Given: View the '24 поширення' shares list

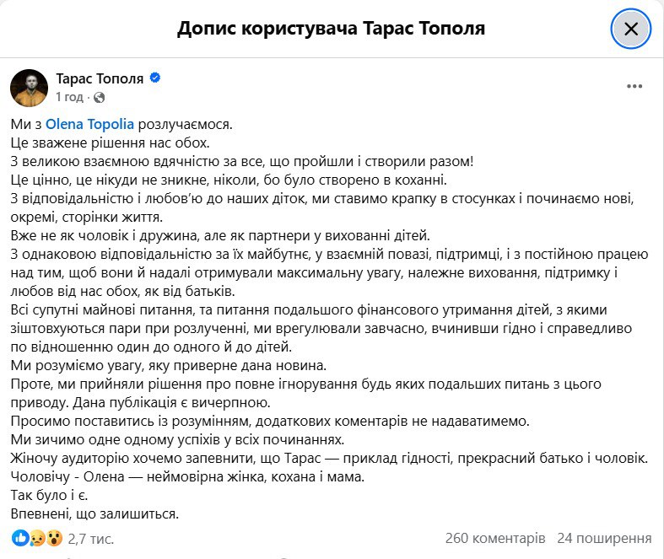Looking at the screenshot, I should point(604,538).
